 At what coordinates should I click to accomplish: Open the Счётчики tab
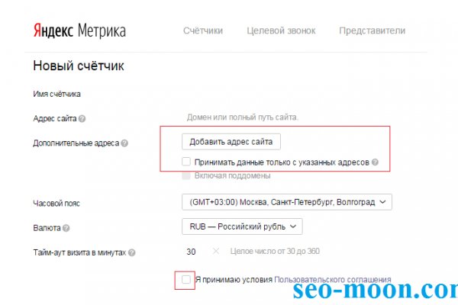click(203, 31)
